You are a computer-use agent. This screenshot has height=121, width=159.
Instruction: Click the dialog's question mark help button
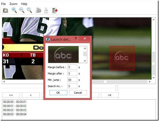click(76, 38)
